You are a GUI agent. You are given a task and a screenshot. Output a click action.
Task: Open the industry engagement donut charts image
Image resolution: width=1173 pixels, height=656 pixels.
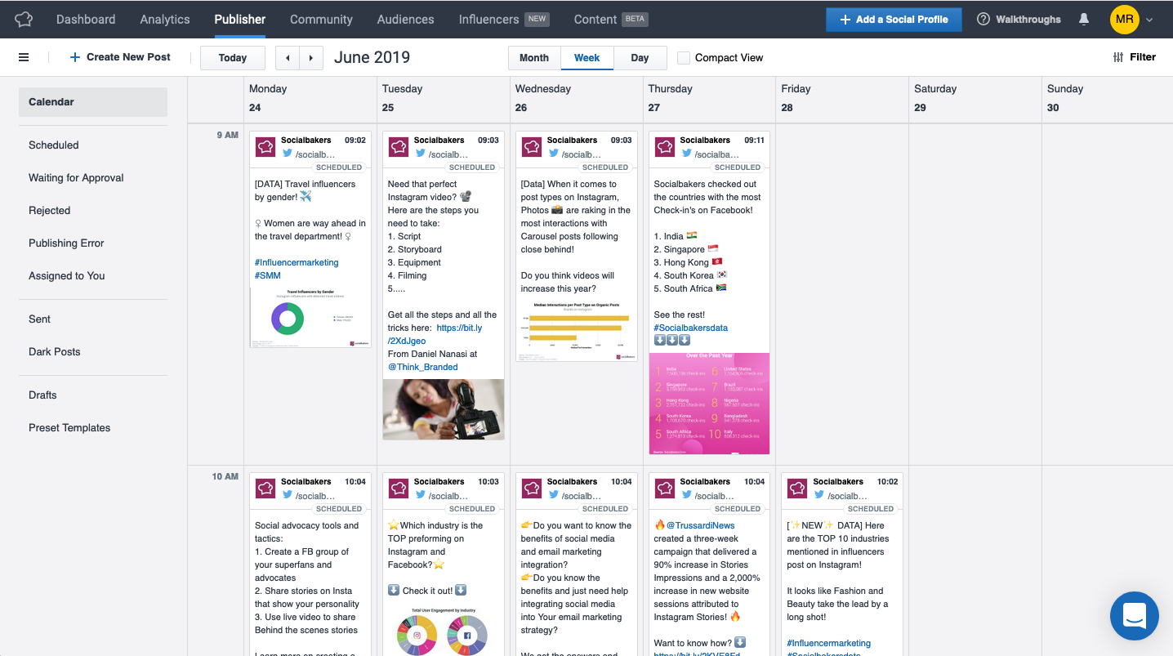pos(444,629)
